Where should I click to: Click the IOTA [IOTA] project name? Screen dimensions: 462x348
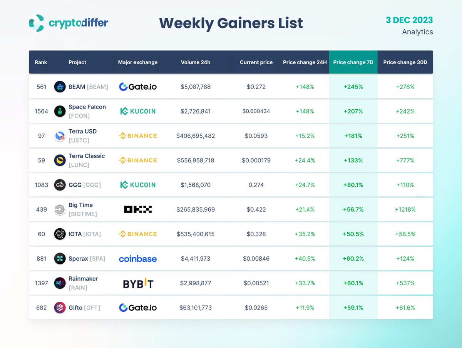tap(85, 234)
